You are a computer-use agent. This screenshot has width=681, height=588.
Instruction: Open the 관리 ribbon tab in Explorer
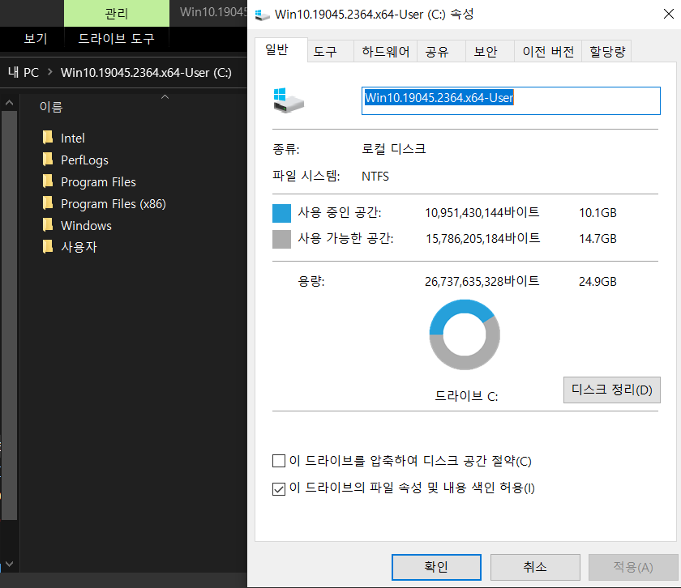[117, 14]
